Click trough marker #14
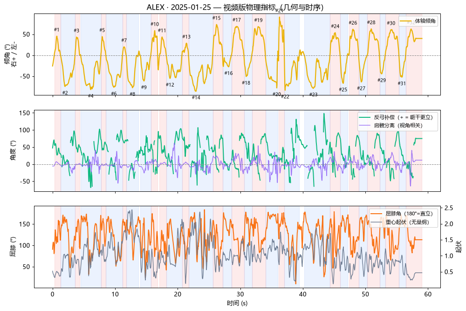Viewport: 466px width, 311px height. pyautogui.click(x=196, y=97)
